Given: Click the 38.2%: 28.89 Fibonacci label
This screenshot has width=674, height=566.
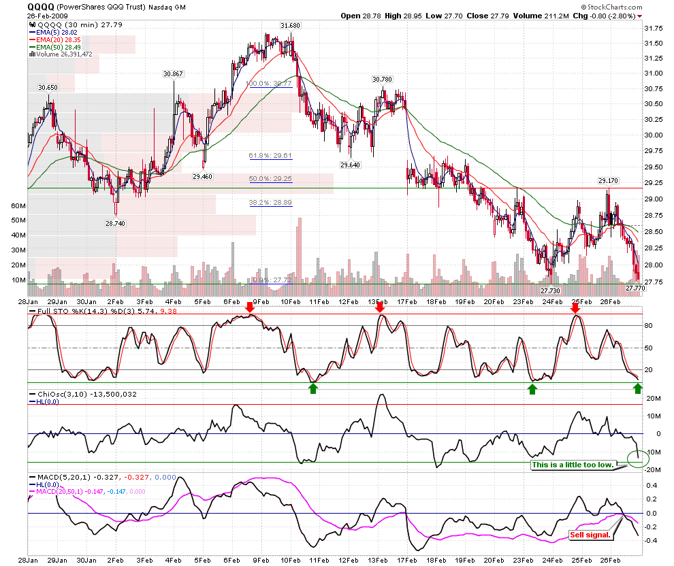Looking at the screenshot, I should click(270, 202).
